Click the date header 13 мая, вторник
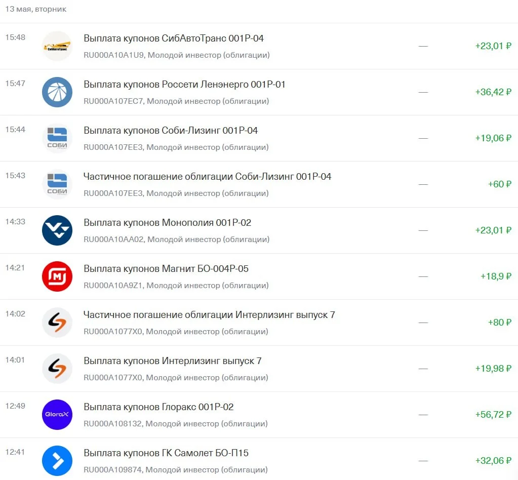Viewport: 518px width, 480px height. pos(35,9)
